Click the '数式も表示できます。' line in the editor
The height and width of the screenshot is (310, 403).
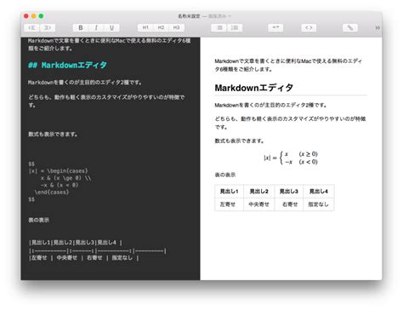point(53,134)
